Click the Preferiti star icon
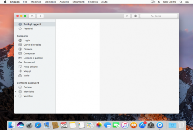 [x=20, y=29]
